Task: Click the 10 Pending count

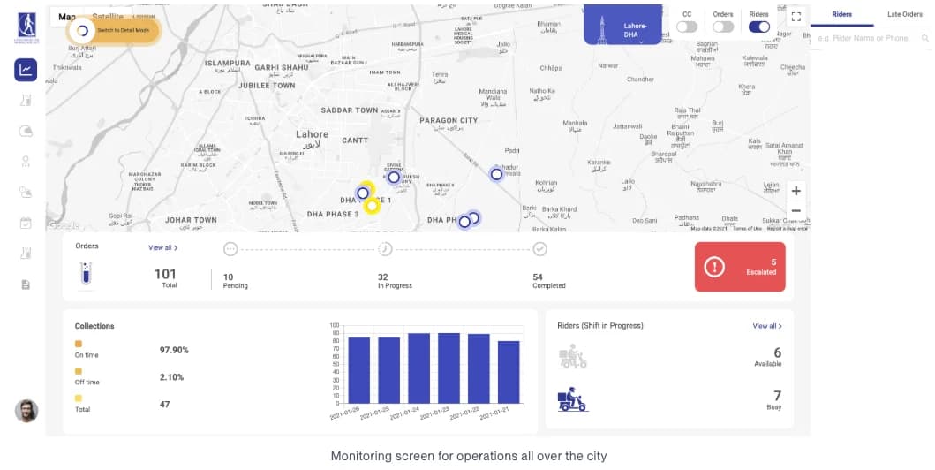Action: coord(228,277)
